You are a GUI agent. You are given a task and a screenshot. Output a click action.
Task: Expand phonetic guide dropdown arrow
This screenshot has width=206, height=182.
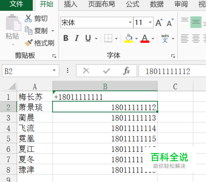click(x=173, y=39)
